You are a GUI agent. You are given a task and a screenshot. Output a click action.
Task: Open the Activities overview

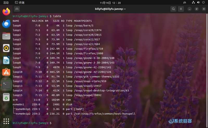(6, 3)
